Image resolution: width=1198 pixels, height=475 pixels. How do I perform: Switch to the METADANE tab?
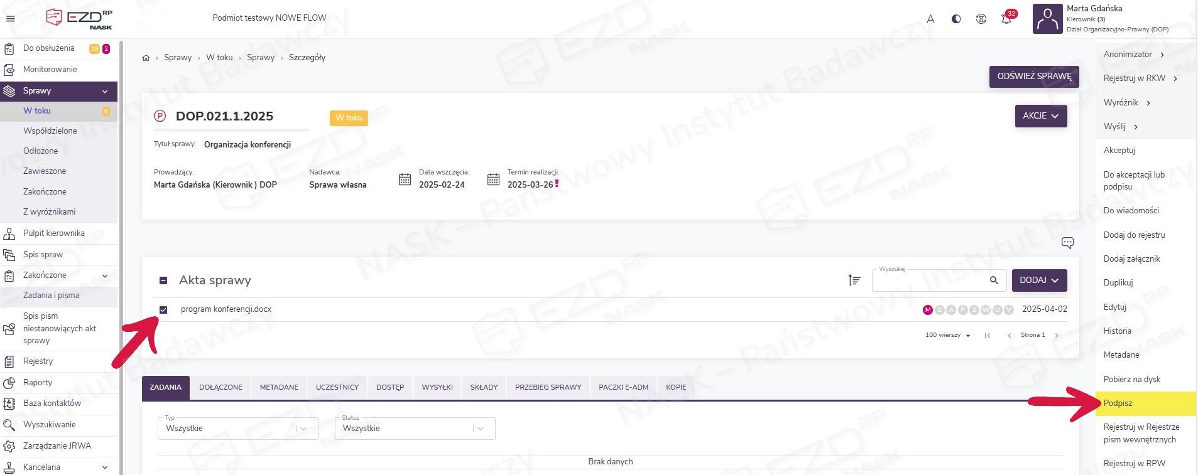tap(279, 387)
